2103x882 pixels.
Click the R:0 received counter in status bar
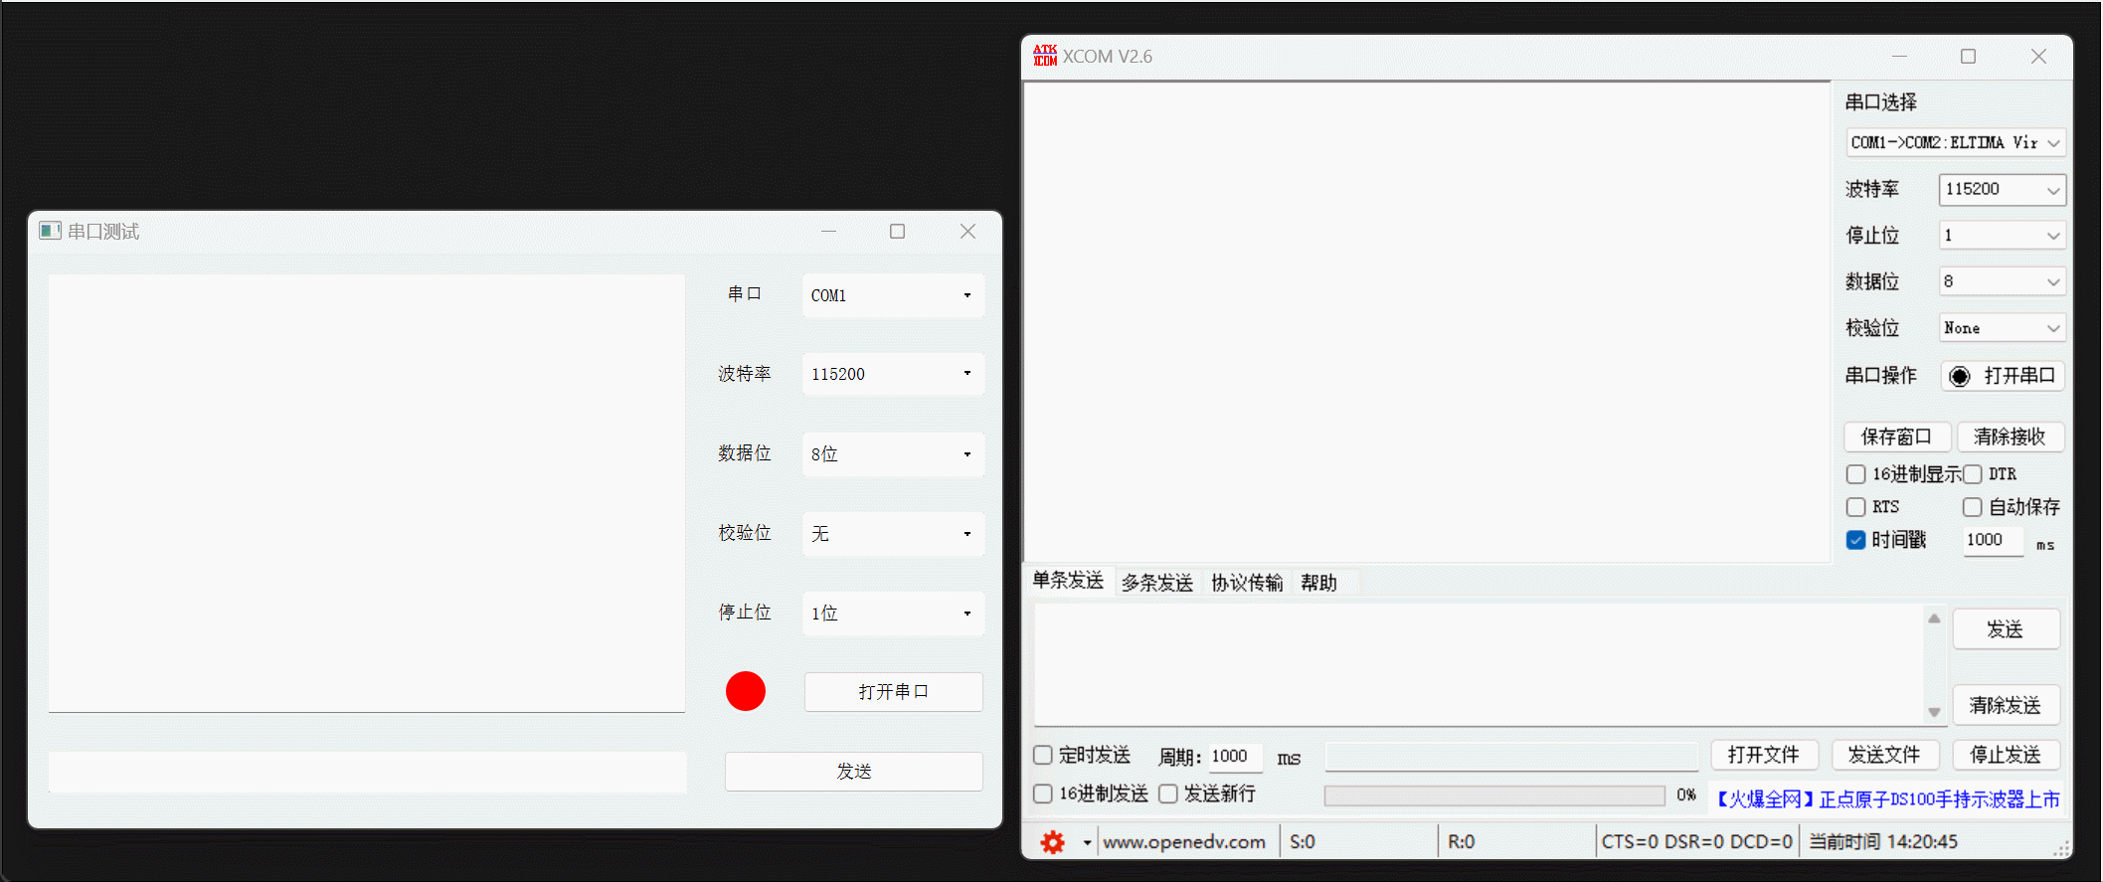(1461, 842)
